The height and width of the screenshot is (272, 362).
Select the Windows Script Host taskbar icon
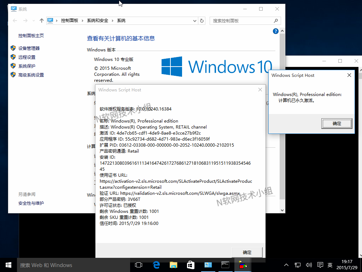pos(243,265)
